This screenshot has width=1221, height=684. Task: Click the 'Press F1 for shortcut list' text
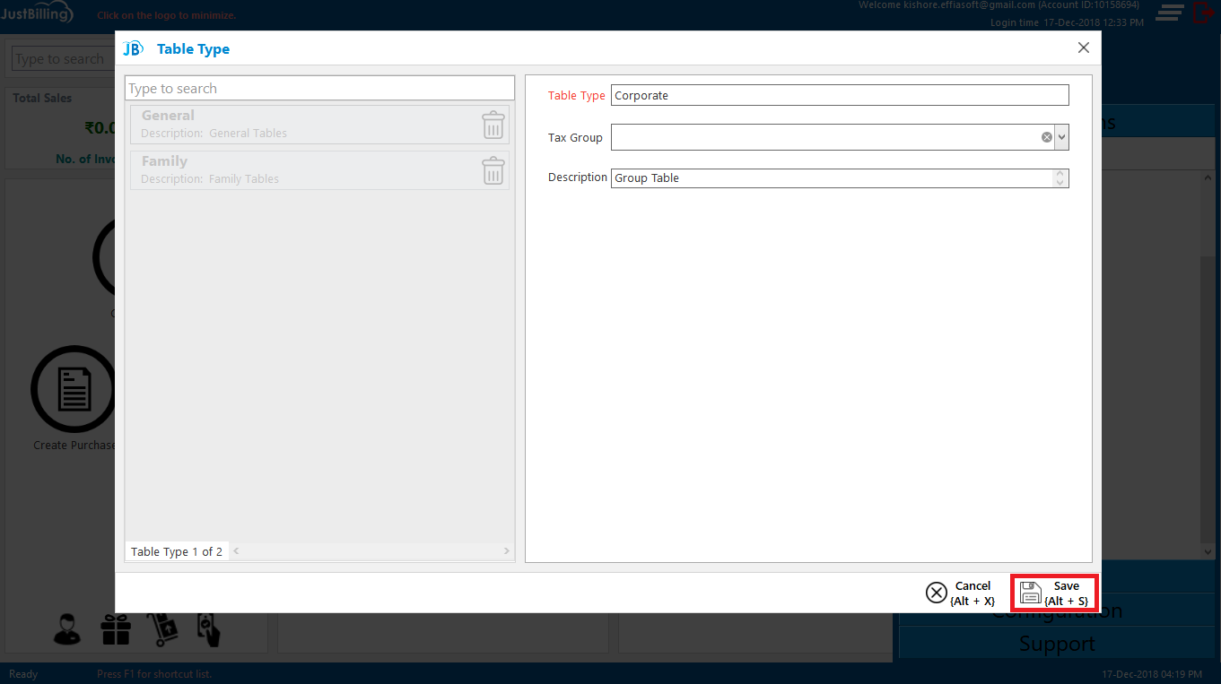coord(154,674)
